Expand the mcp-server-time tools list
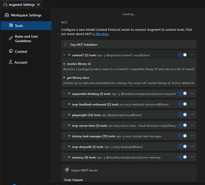The width and height of the screenshot is (205, 185). (x=64, y=125)
